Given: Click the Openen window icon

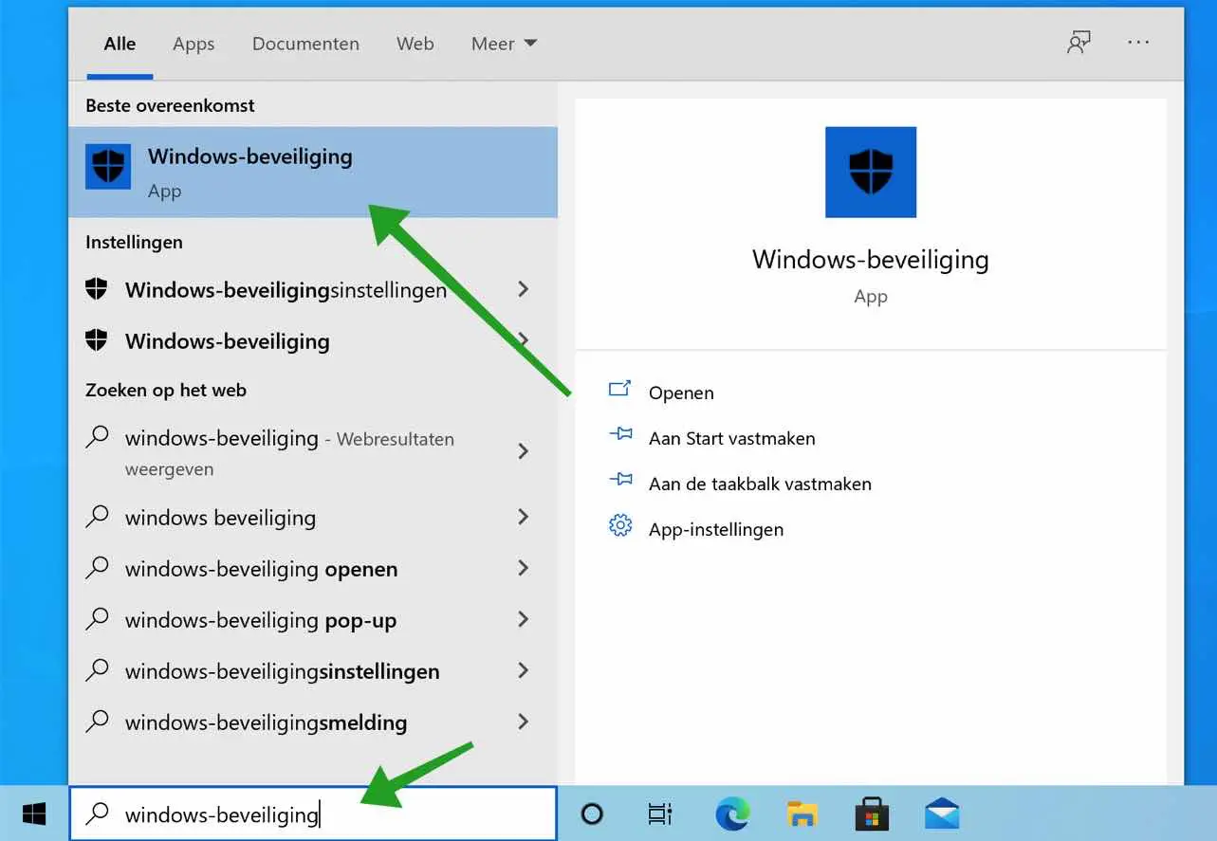Looking at the screenshot, I should tap(620, 389).
